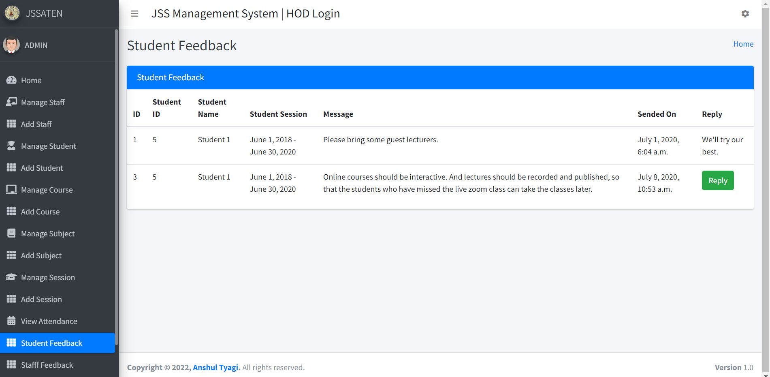
Task: Select the Home icon in the sidebar
Action: (x=11, y=80)
